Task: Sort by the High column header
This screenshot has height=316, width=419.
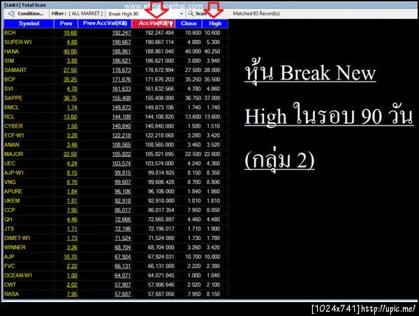Action: coord(215,24)
